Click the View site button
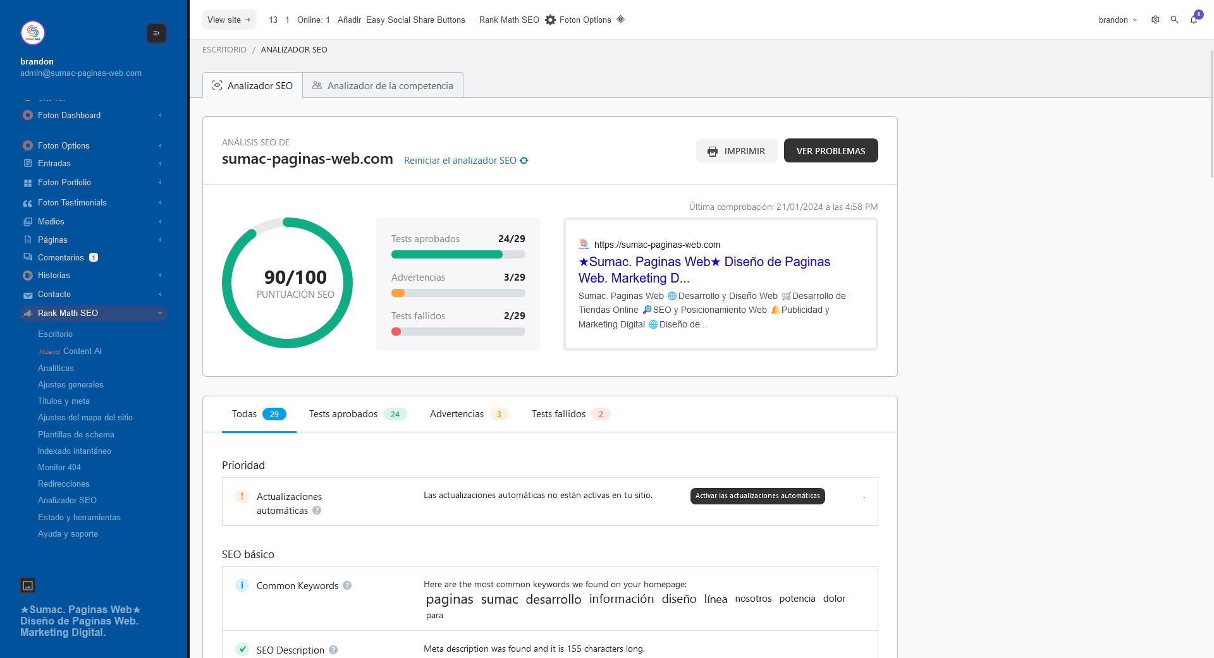The height and width of the screenshot is (658, 1214). point(229,20)
